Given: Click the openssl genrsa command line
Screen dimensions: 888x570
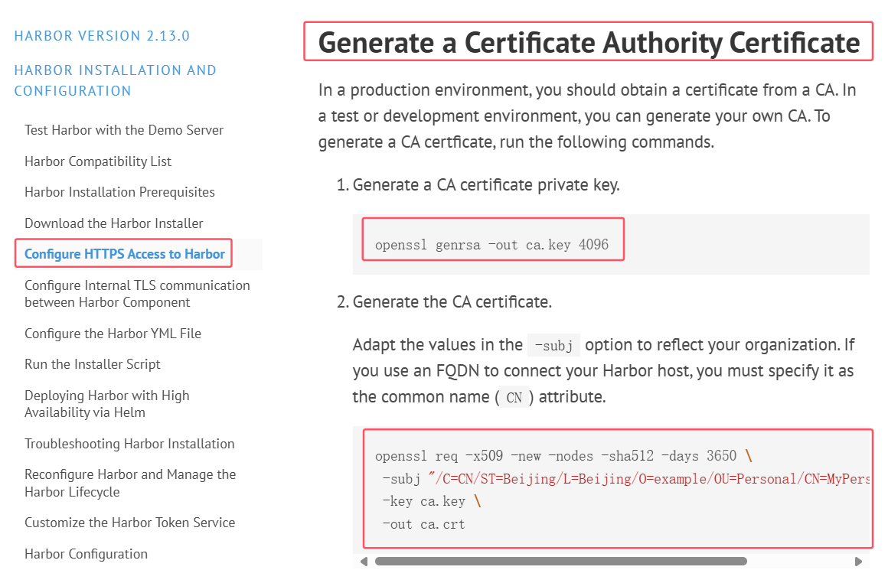Looking at the screenshot, I should (491, 245).
